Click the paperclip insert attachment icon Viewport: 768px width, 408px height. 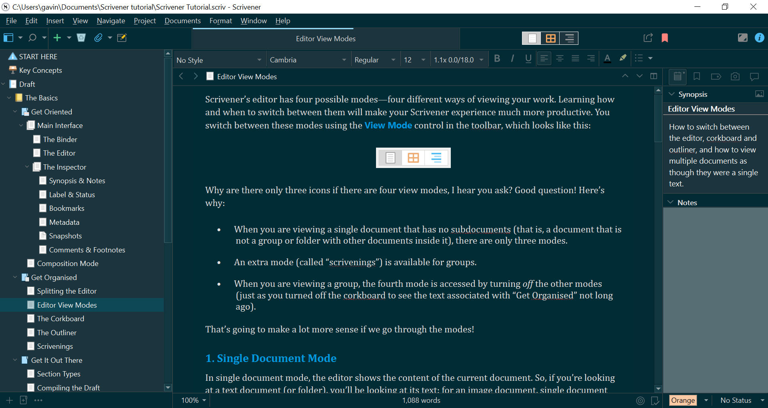pos(98,38)
